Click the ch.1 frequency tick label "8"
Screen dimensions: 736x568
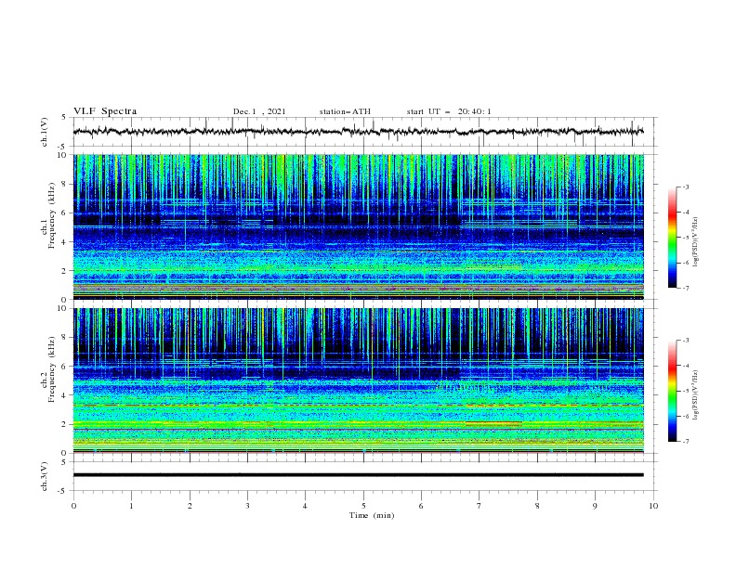pos(65,184)
